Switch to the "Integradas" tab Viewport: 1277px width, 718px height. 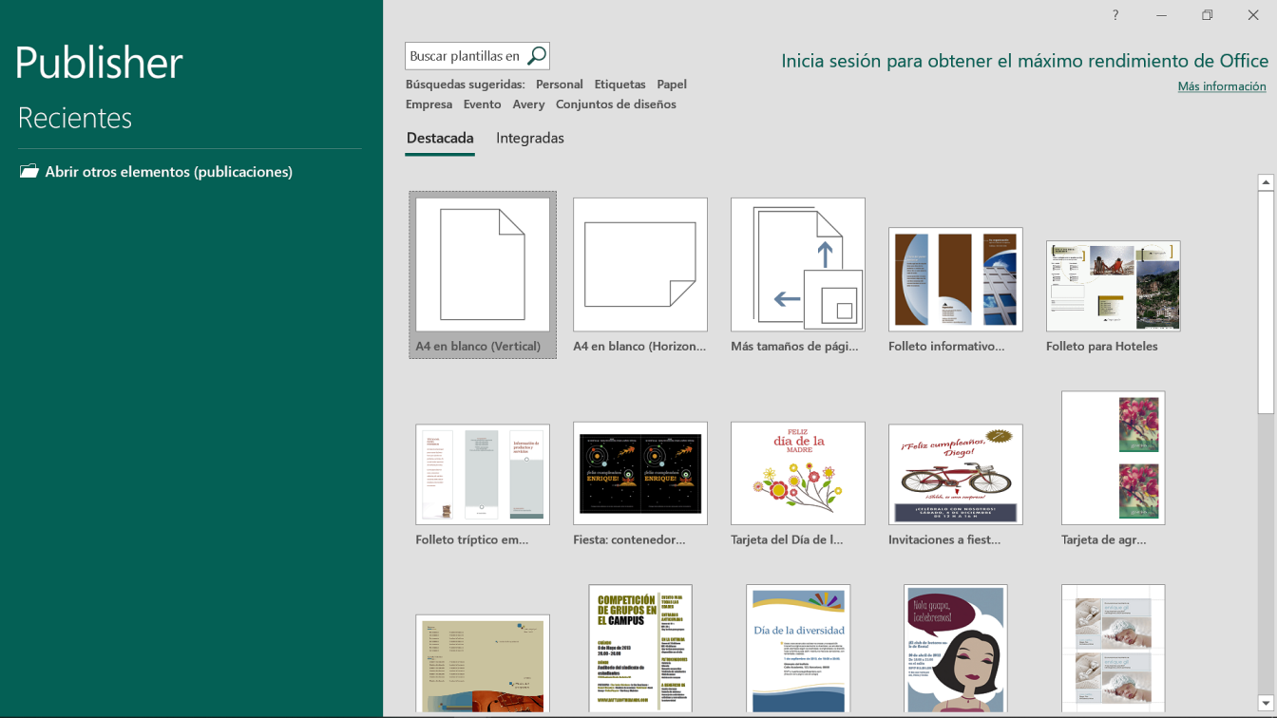(529, 138)
